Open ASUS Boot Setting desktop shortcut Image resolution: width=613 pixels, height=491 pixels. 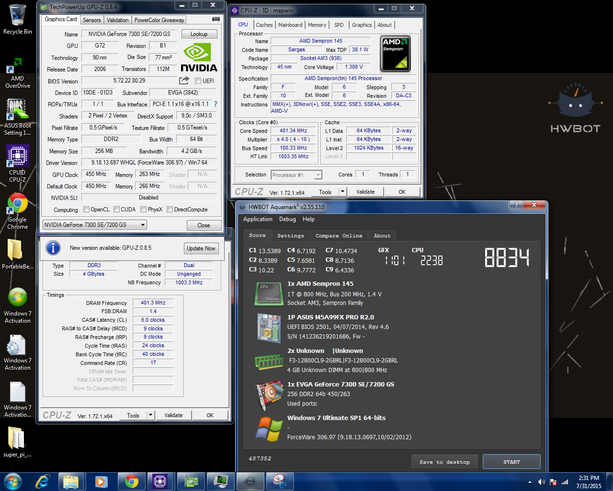(18, 117)
